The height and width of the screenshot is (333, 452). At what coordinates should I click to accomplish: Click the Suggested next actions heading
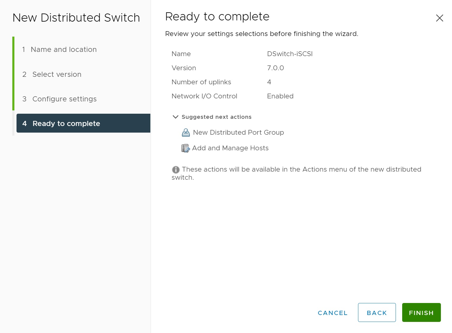click(x=216, y=117)
